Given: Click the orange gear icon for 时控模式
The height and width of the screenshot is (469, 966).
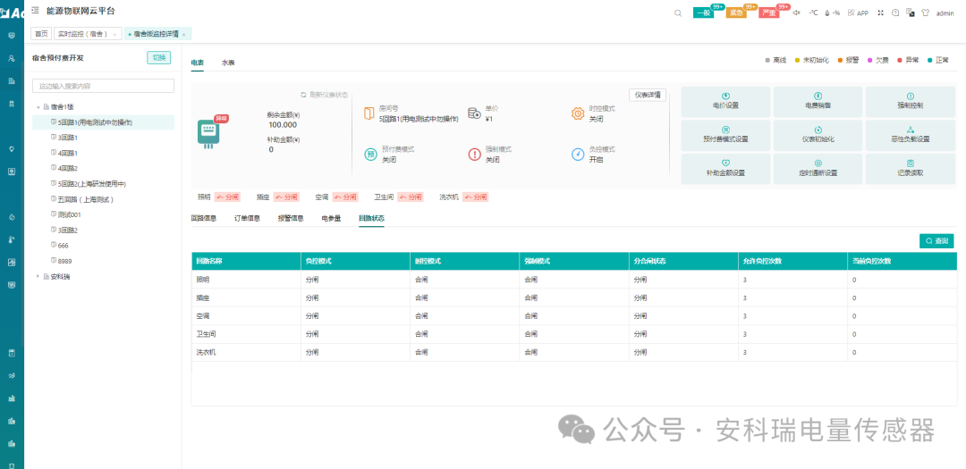Looking at the screenshot, I should coord(578,113).
